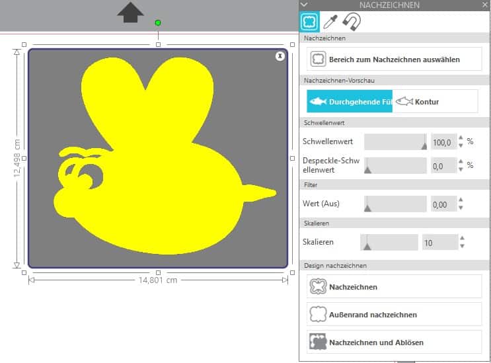The height and width of the screenshot is (363, 491).
Task: Click the upward arrow on the cutting mat
Action: (x=130, y=13)
